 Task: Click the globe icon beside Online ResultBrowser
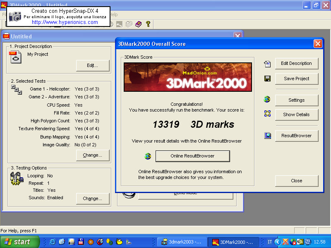pos(148,156)
